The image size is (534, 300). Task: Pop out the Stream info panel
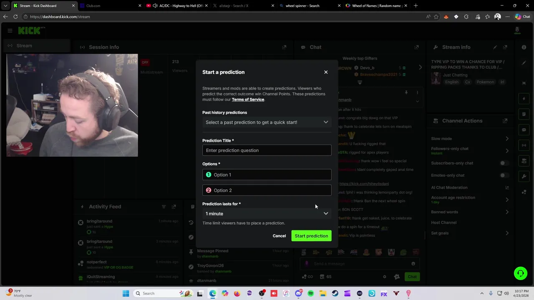point(505,47)
